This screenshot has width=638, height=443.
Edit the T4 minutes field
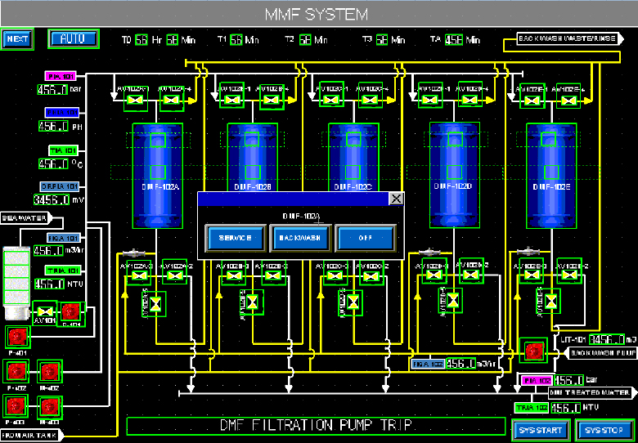click(x=454, y=40)
